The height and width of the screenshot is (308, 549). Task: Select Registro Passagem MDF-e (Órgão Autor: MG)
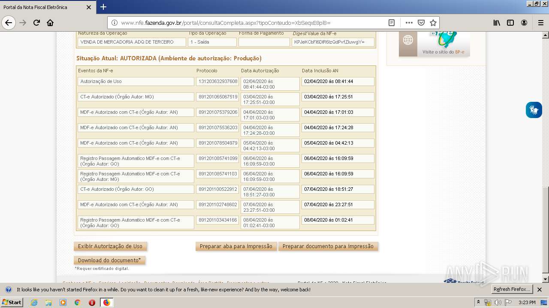pyautogui.click(x=136, y=177)
